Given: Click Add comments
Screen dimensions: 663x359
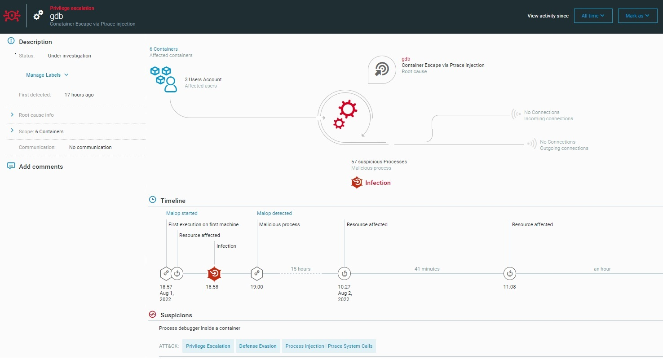Looking at the screenshot, I should click(40, 166).
